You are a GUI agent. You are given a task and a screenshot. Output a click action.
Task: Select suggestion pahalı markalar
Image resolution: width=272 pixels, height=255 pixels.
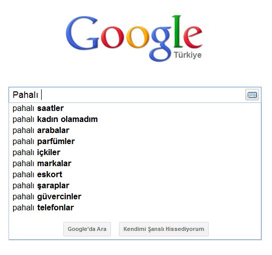point(135,164)
